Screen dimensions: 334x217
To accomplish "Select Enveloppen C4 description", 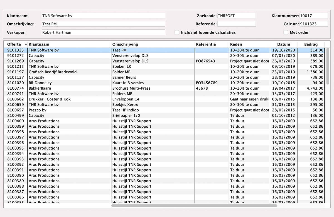I will tap(126, 99).
